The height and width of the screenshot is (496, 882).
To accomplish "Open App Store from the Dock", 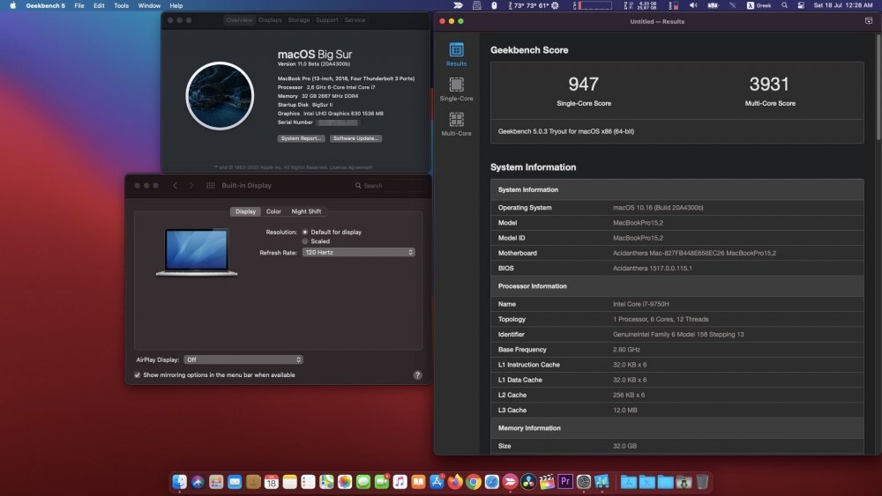I will coord(437,482).
